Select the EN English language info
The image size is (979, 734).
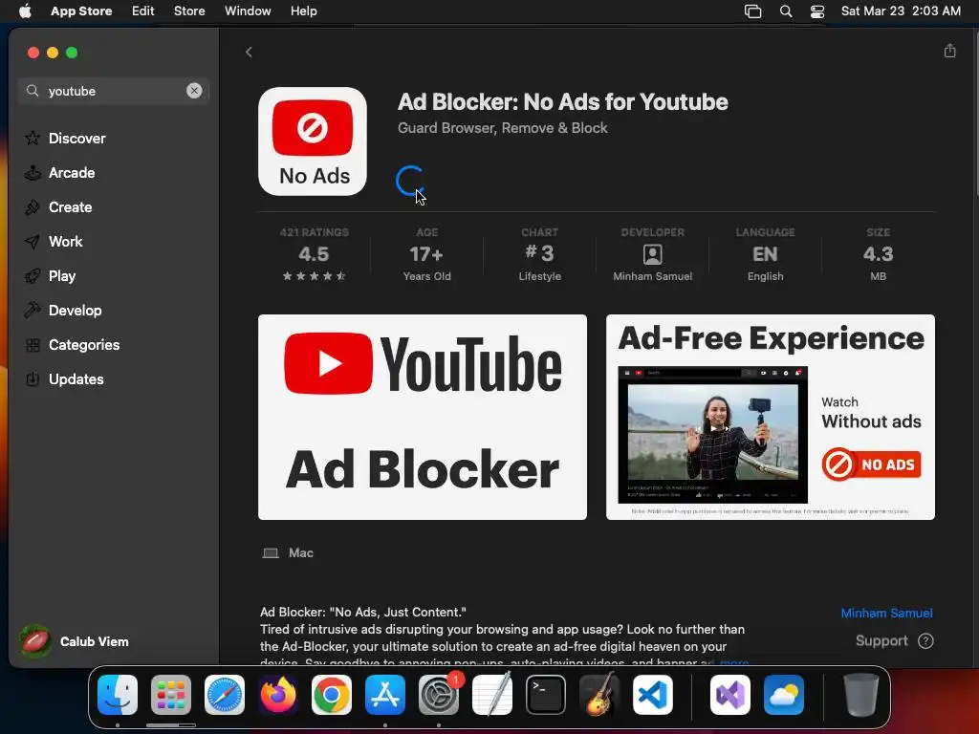(766, 254)
